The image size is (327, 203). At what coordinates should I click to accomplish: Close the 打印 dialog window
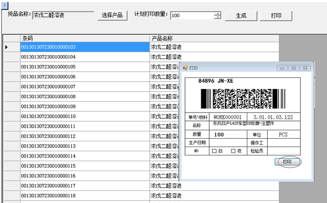(x=306, y=68)
